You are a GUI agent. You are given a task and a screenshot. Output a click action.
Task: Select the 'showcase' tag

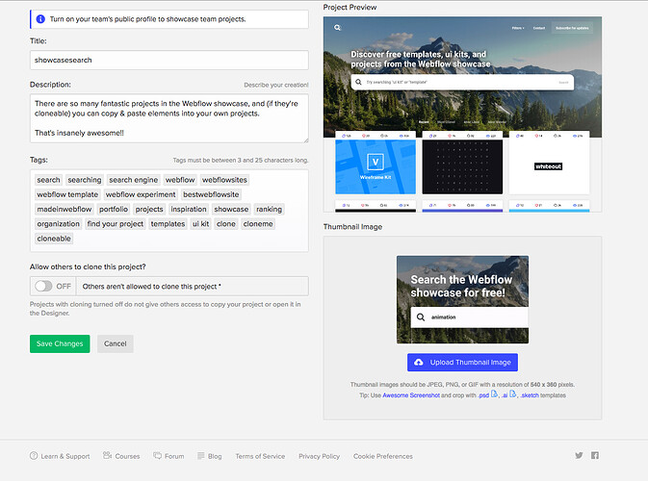pyautogui.click(x=231, y=210)
